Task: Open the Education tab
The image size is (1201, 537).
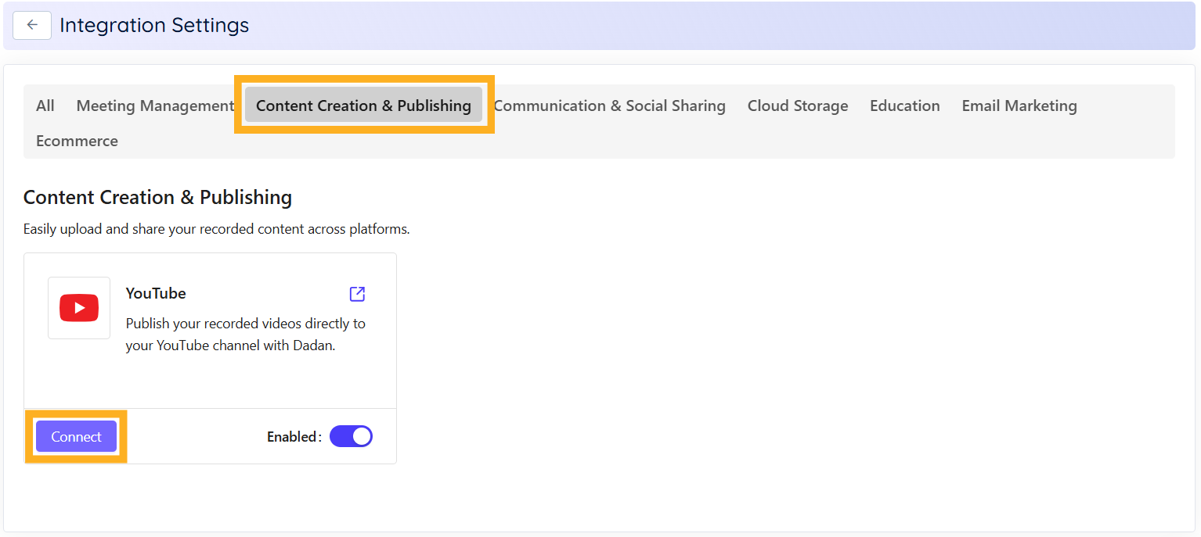Action: pos(904,105)
